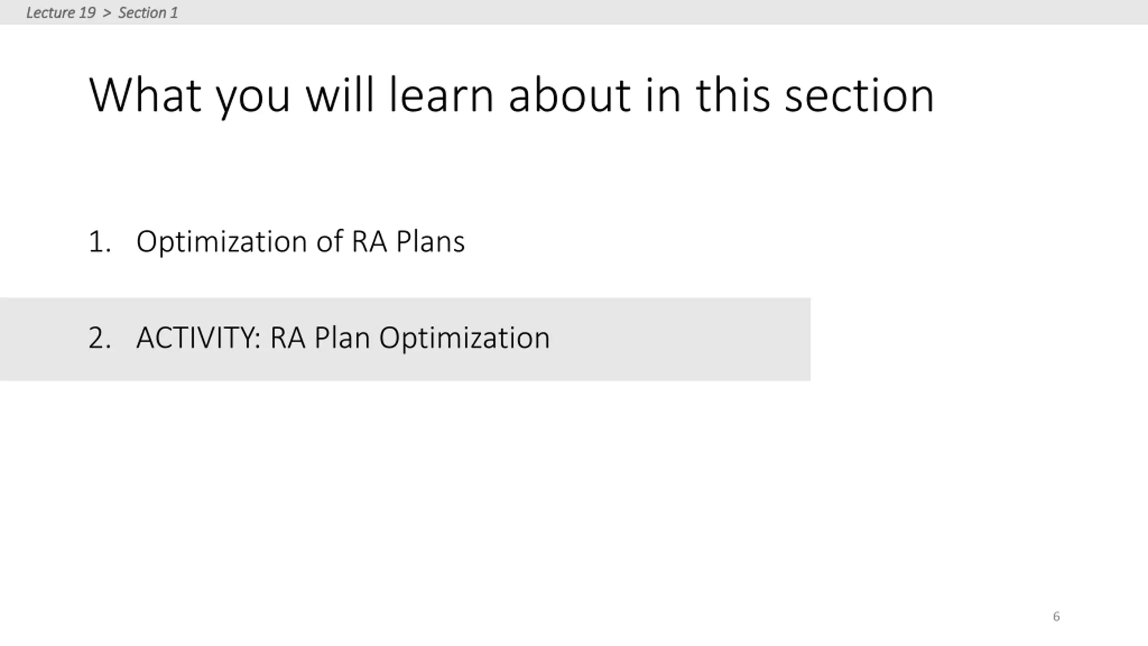Click the word "about" in the title
Screen dimensions: 1148x646
click(570, 95)
